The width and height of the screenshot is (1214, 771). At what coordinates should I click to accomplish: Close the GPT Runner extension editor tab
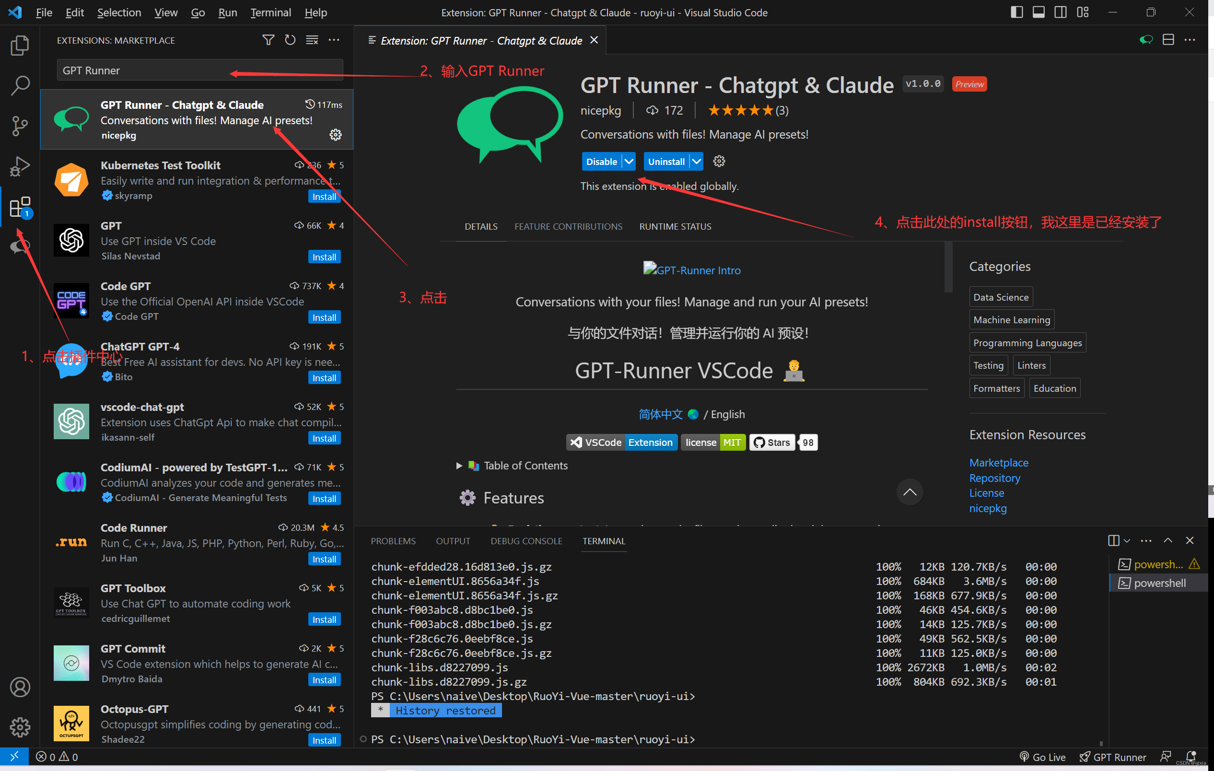tap(594, 40)
